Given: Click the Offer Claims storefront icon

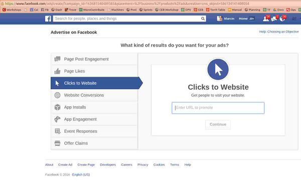Looking at the screenshot, I should point(57,143).
